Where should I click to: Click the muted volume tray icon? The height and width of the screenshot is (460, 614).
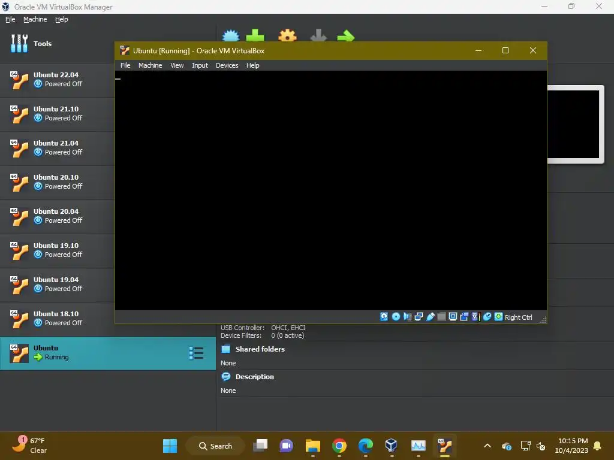[541, 446]
